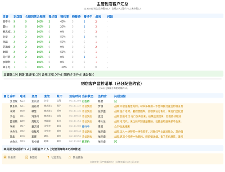Click the phone suffix 6517

[x=22, y=126]
